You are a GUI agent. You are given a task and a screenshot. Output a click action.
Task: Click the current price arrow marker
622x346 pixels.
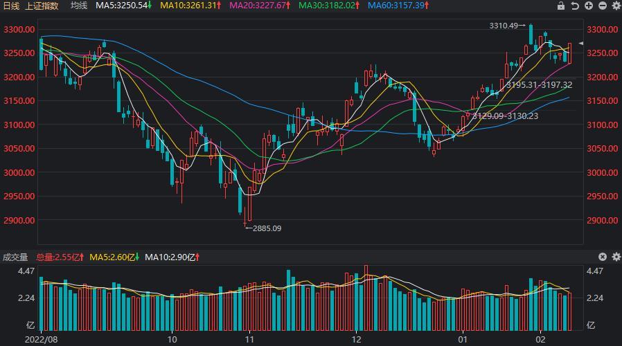[x=581, y=44]
